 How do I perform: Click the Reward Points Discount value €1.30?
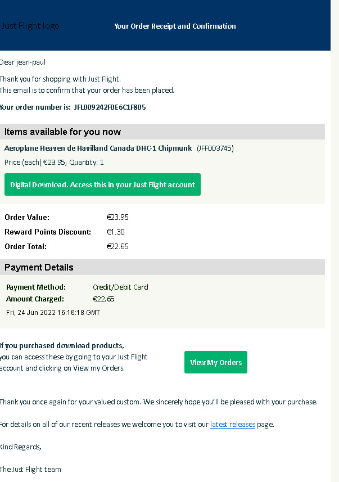click(116, 232)
